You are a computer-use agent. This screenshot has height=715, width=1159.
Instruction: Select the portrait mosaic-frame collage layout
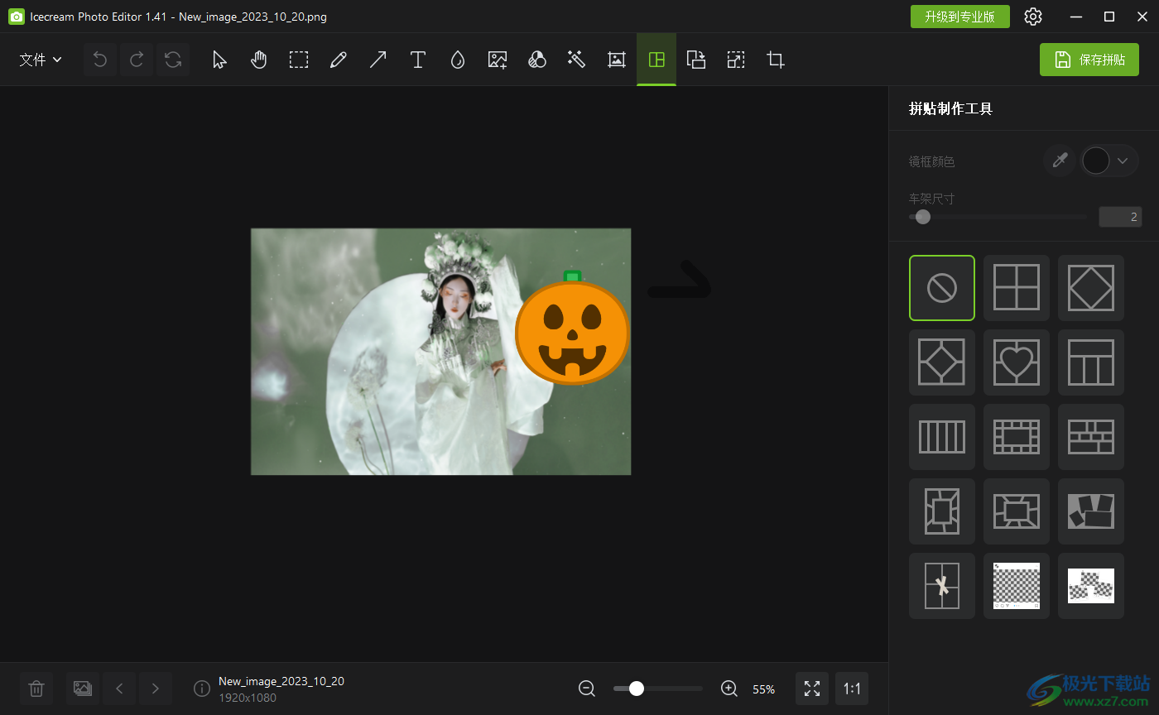pyautogui.click(x=942, y=511)
